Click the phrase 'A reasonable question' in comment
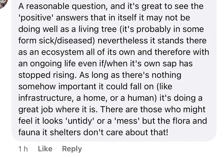The height and width of the screenshot is (157, 224). (x=63, y=7)
